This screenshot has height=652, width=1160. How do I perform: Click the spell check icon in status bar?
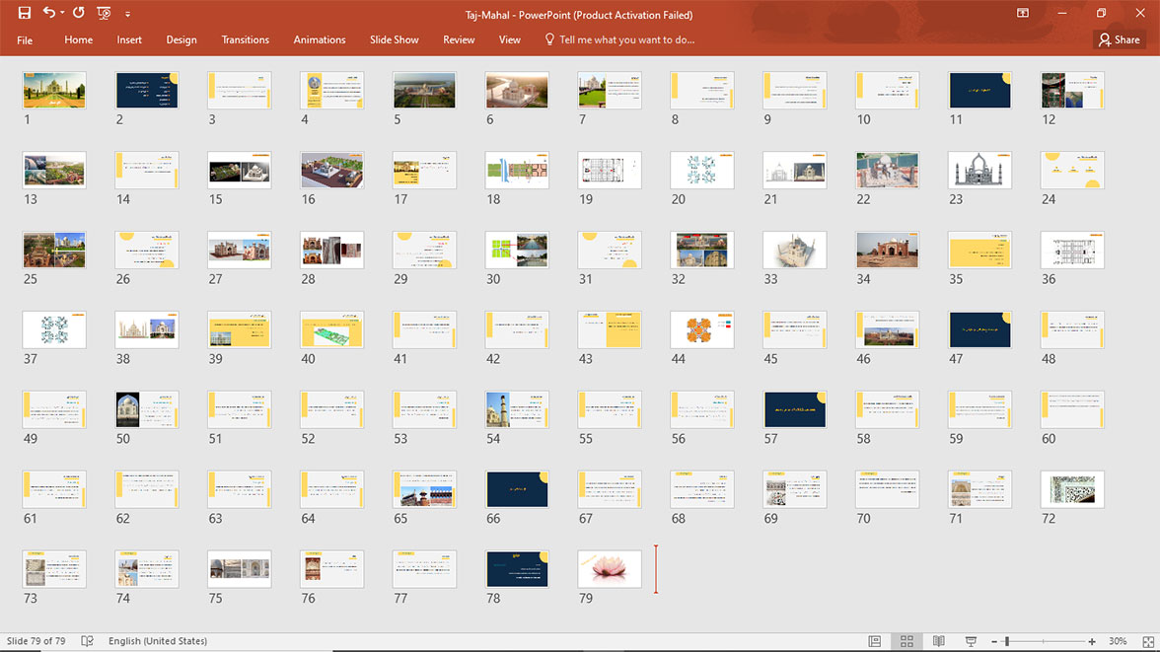pyautogui.click(x=87, y=641)
